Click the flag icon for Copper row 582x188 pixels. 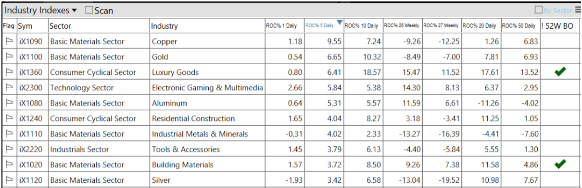pyautogui.click(x=9, y=42)
